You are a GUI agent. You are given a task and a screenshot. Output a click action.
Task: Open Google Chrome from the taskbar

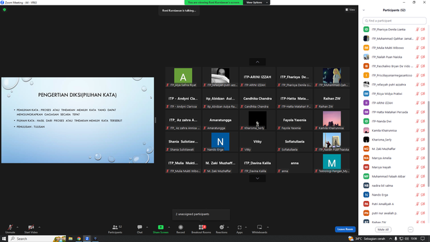tap(79, 239)
